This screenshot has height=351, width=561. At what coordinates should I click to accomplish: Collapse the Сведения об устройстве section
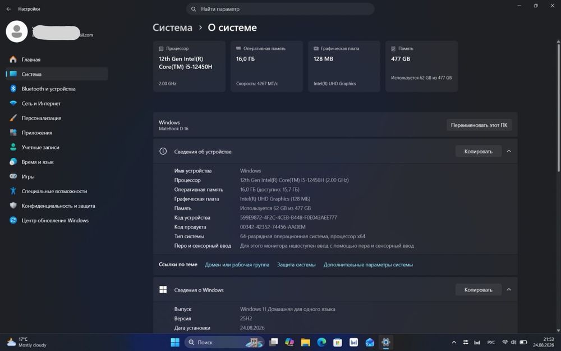coord(509,152)
